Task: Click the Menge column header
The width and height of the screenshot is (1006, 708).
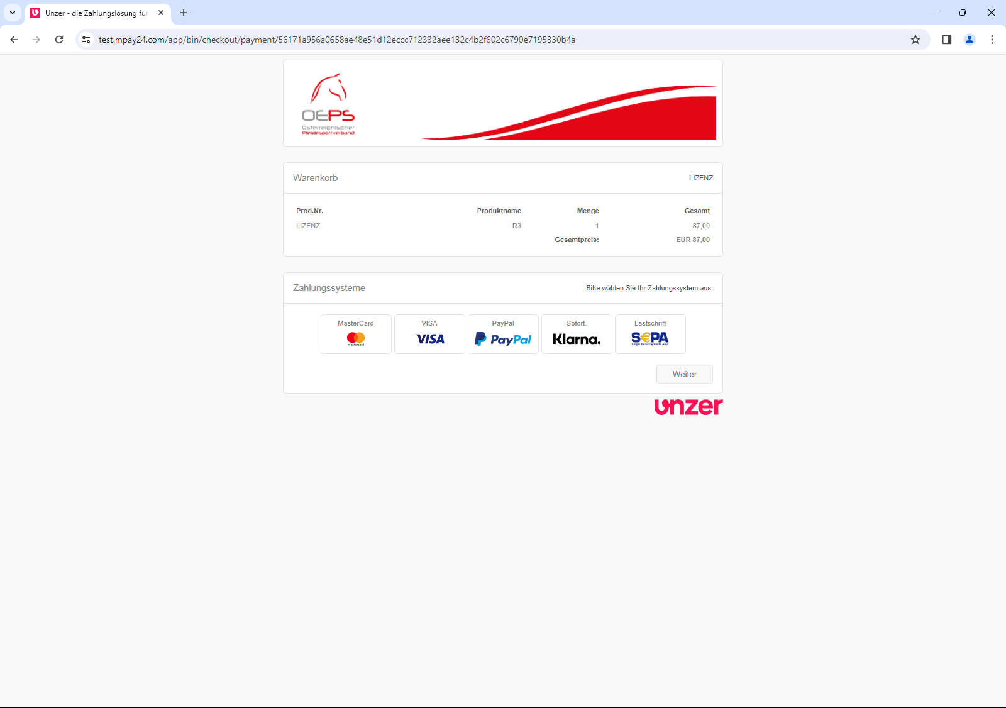Action: pos(588,211)
